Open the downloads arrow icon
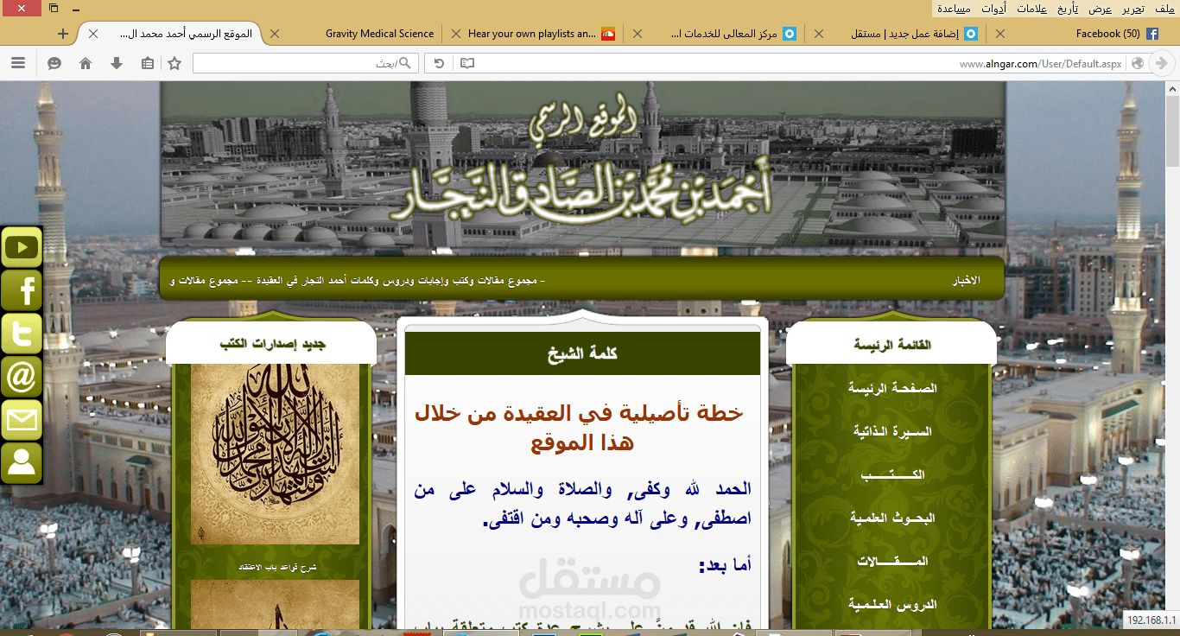Viewport: 1180px width, 636px height. tap(117, 63)
